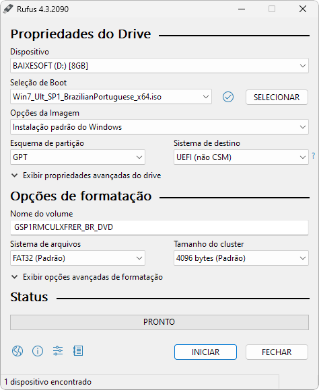Open the UEFI Sistema de destino dropdown
The height and width of the screenshot is (390, 319).
pos(241,157)
